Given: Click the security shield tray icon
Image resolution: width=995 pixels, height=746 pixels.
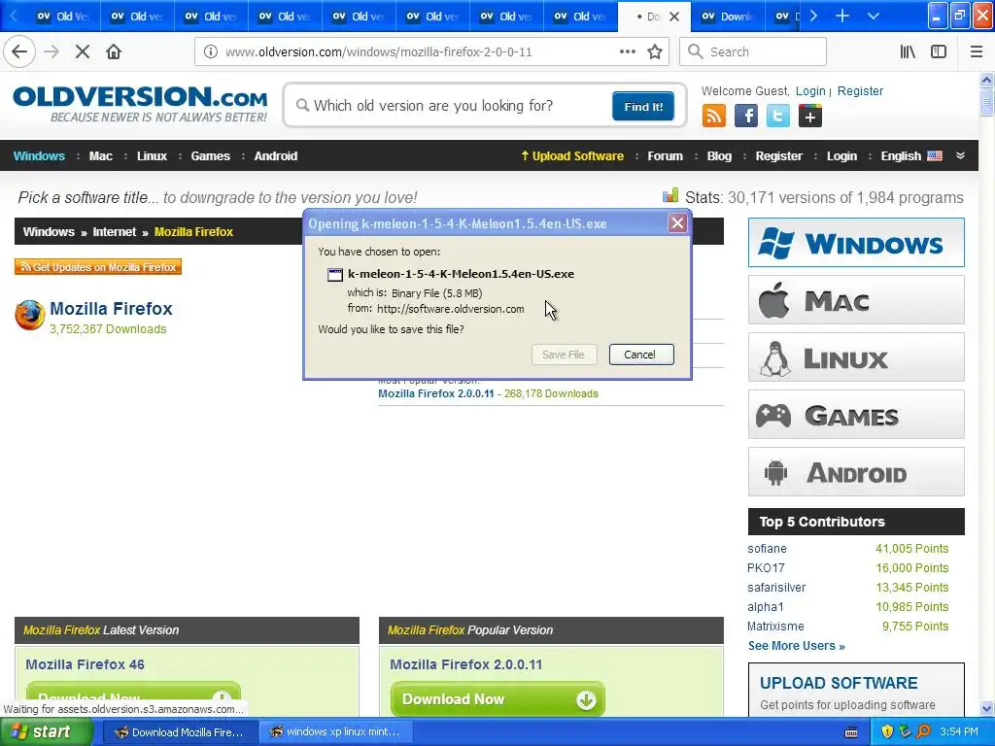Looking at the screenshot, I should 887,732.
